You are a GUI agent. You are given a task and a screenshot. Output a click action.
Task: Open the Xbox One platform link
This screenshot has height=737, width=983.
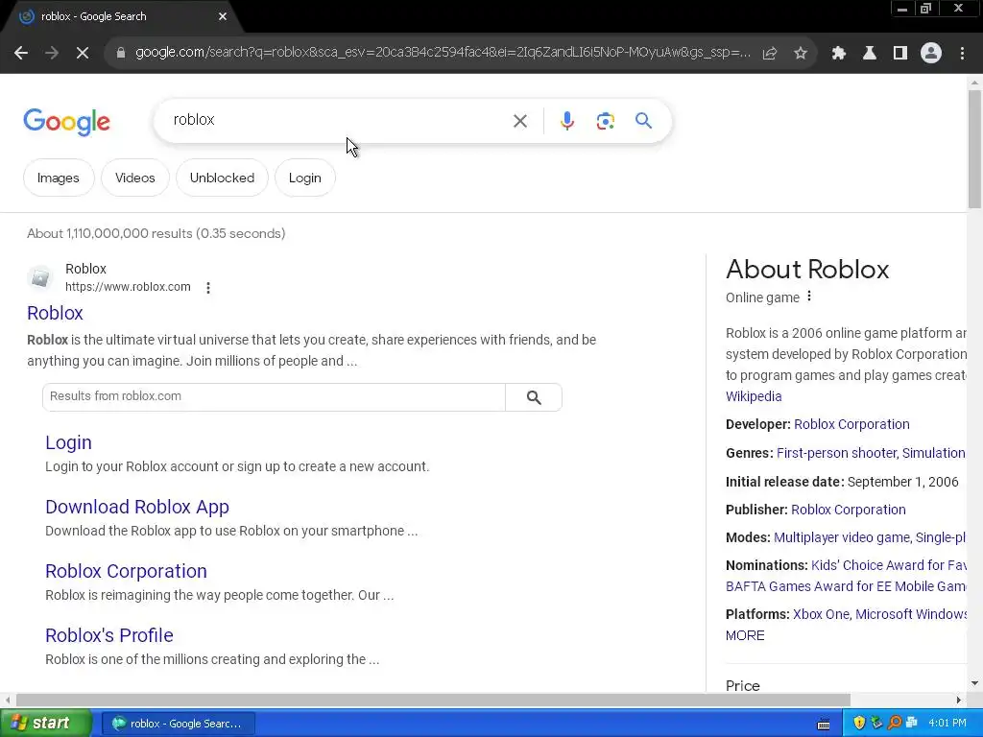coord(821,614)
